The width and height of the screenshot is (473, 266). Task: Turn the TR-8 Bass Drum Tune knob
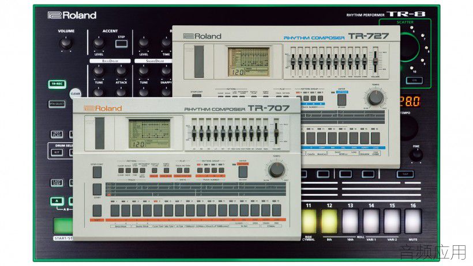pos(99,72)
